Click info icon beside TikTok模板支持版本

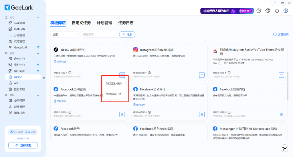pos(70,73)
